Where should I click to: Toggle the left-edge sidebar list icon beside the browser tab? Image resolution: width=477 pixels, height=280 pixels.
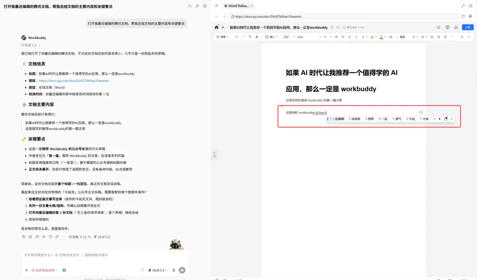216,6
